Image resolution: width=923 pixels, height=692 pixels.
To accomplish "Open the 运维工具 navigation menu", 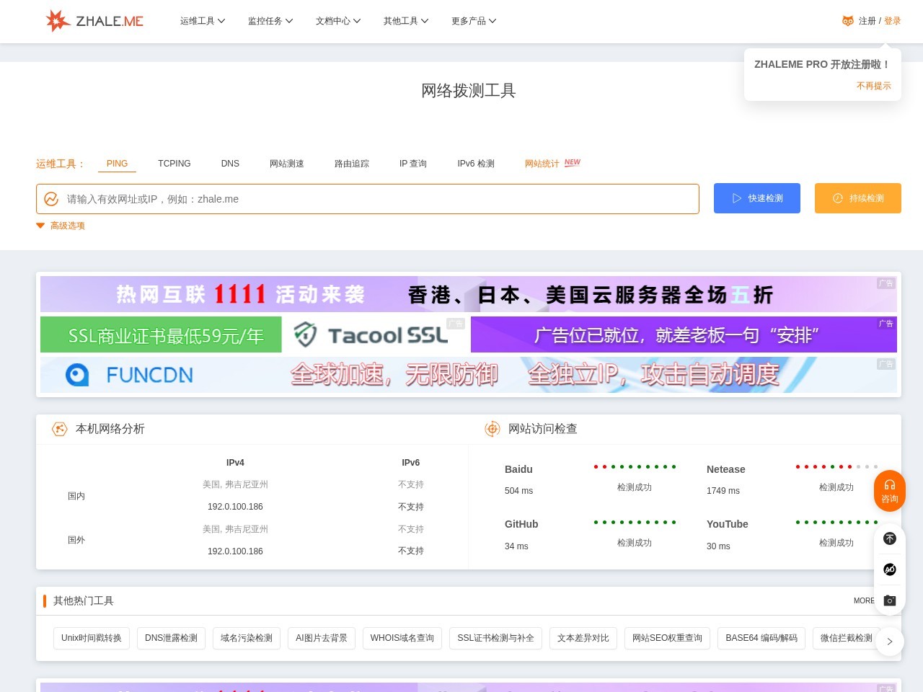I will 202,21.
